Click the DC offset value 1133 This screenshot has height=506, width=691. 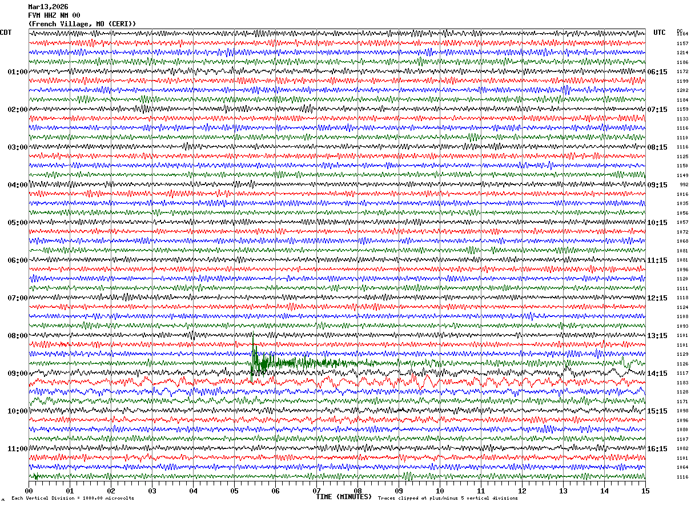[682, 119]
